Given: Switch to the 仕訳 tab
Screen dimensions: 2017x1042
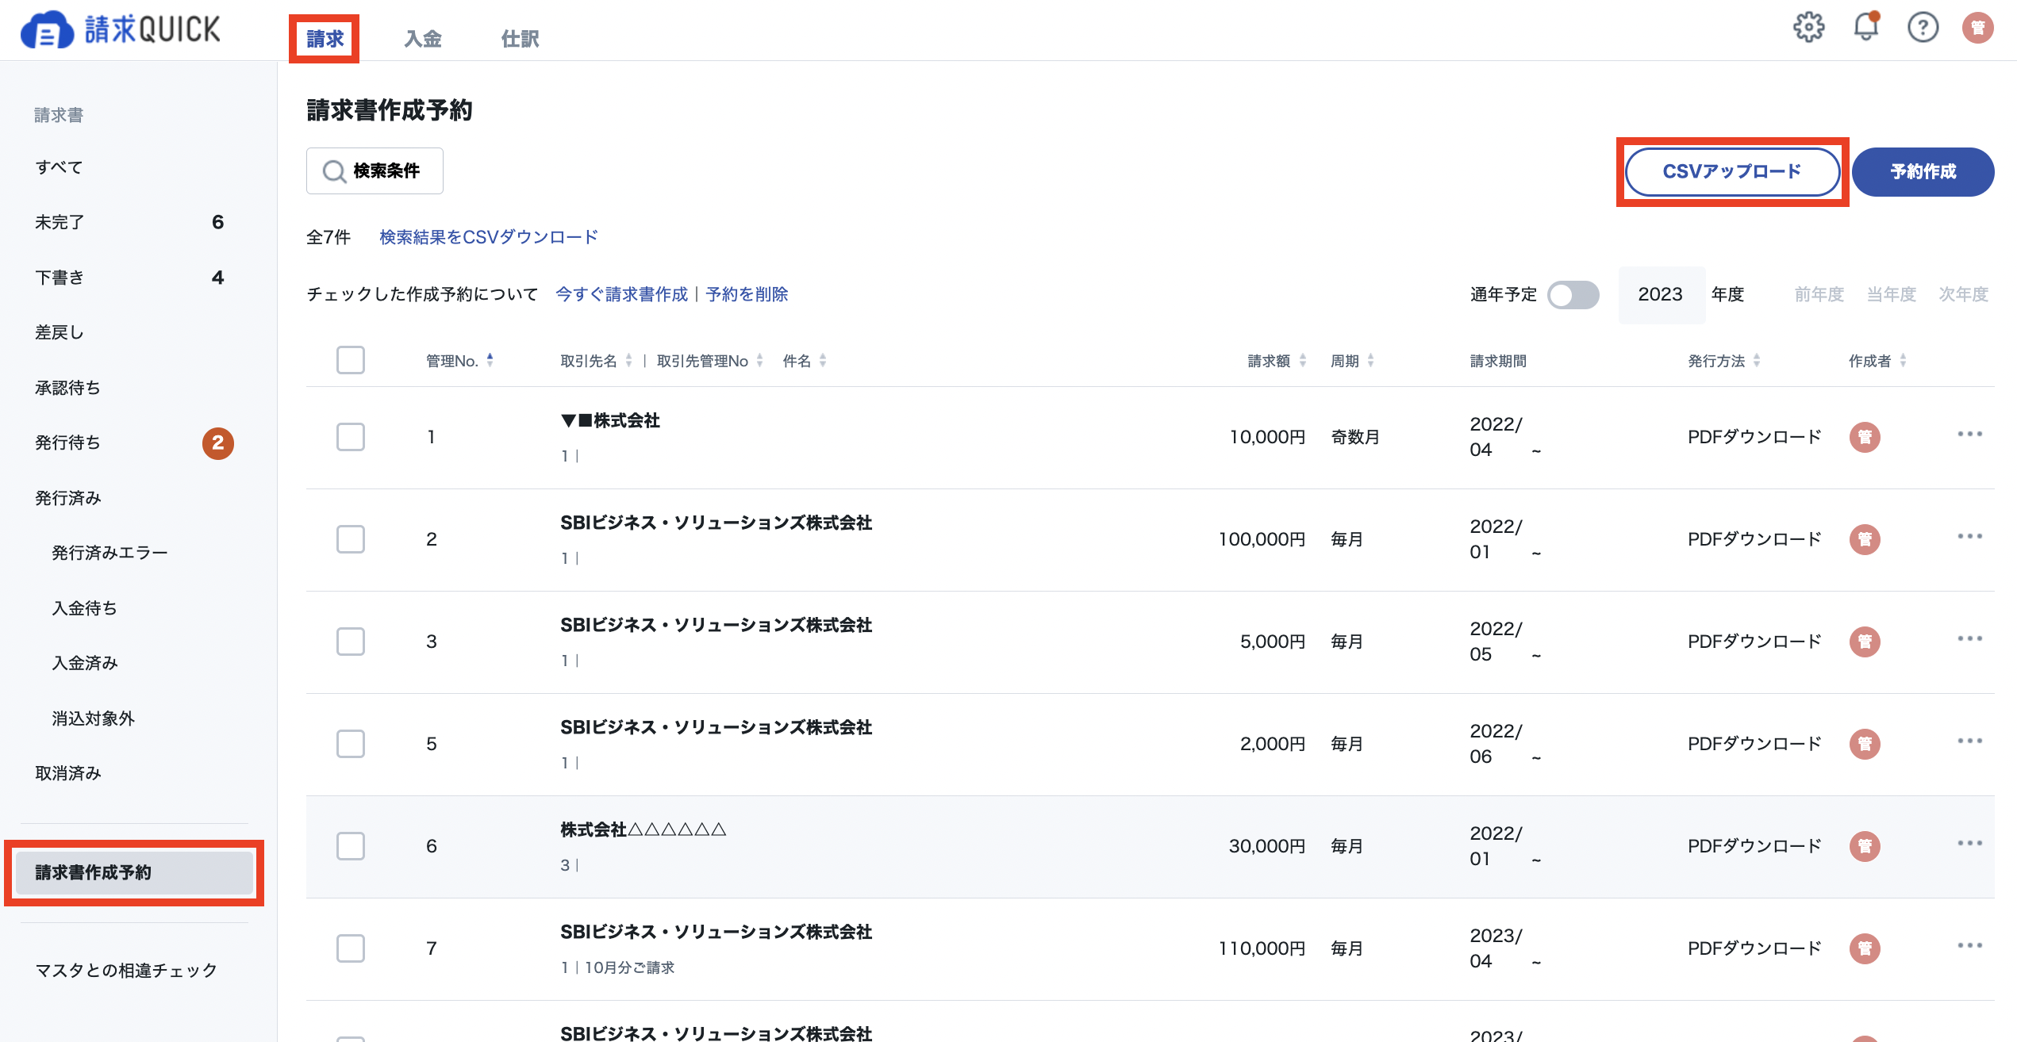Looking at the screenshot, I should tap(521, 38).
